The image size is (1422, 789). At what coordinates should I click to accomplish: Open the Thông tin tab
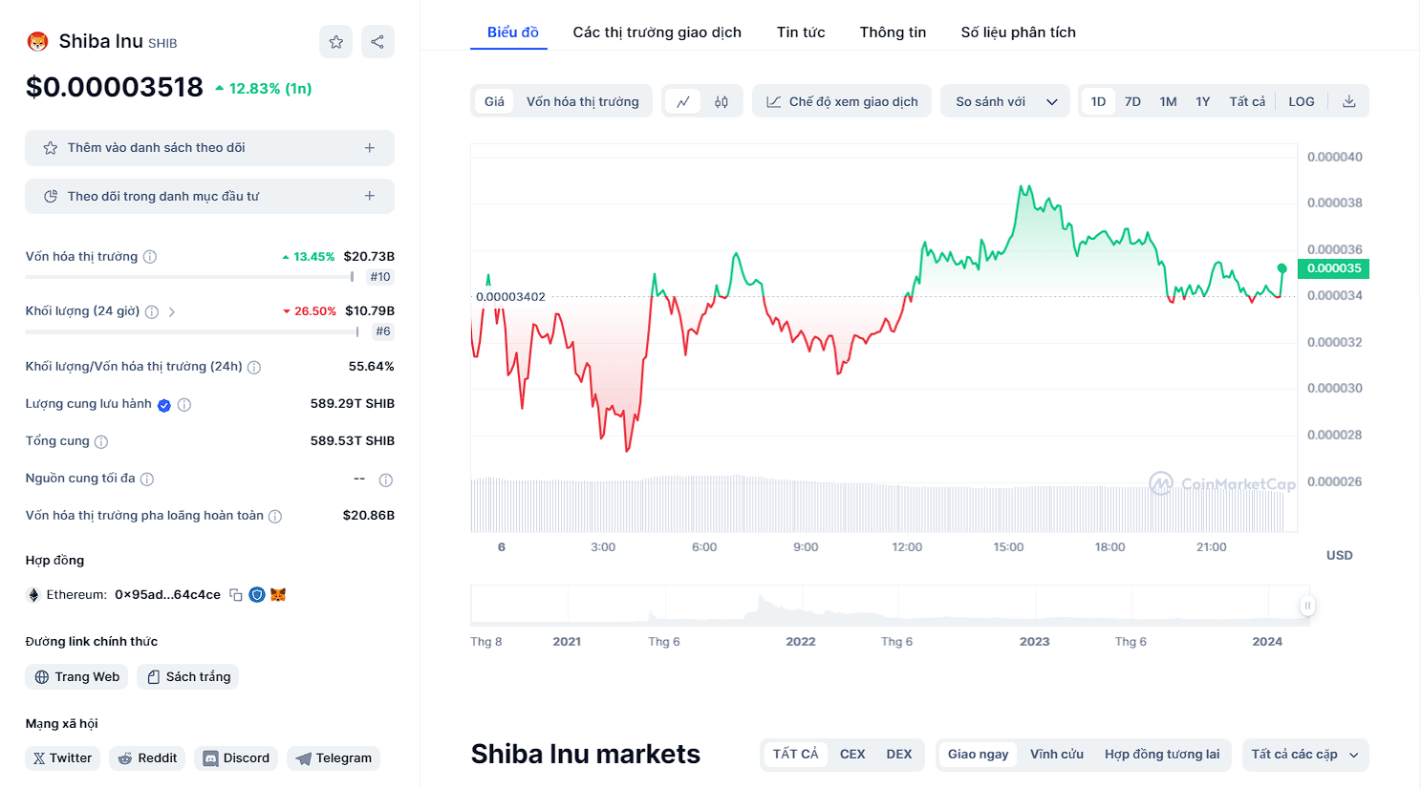point(893,32)
